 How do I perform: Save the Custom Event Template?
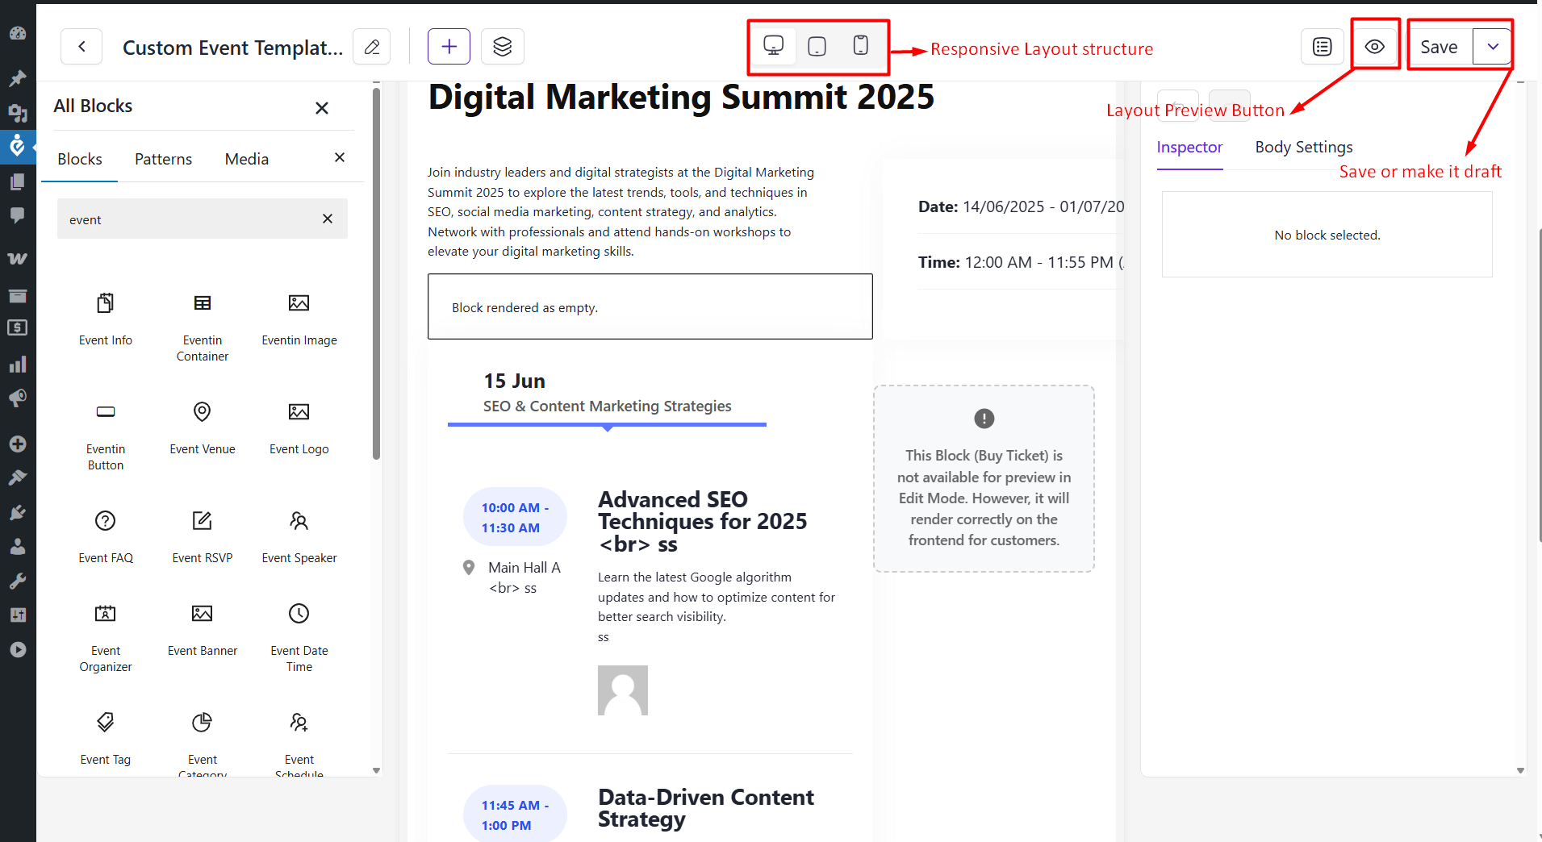[x=1441, y=46]
